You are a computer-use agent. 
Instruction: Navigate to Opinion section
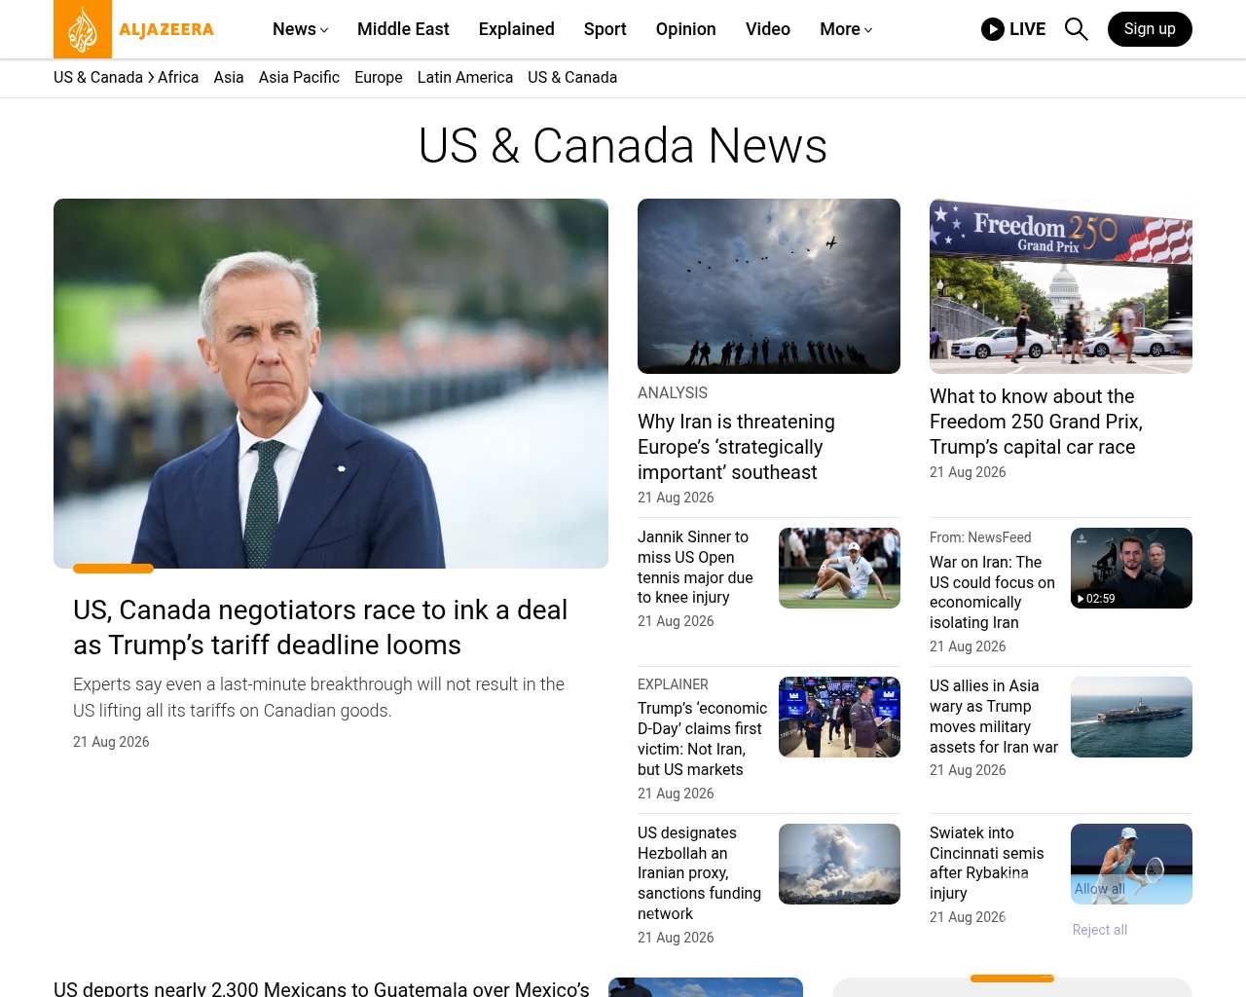point(686,29)
